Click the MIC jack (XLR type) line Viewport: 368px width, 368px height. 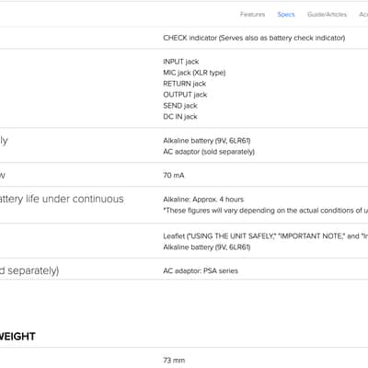pyautogui.click(x=194, y=73)
